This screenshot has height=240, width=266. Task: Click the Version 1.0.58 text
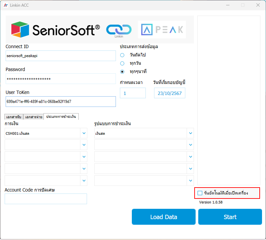211,202
